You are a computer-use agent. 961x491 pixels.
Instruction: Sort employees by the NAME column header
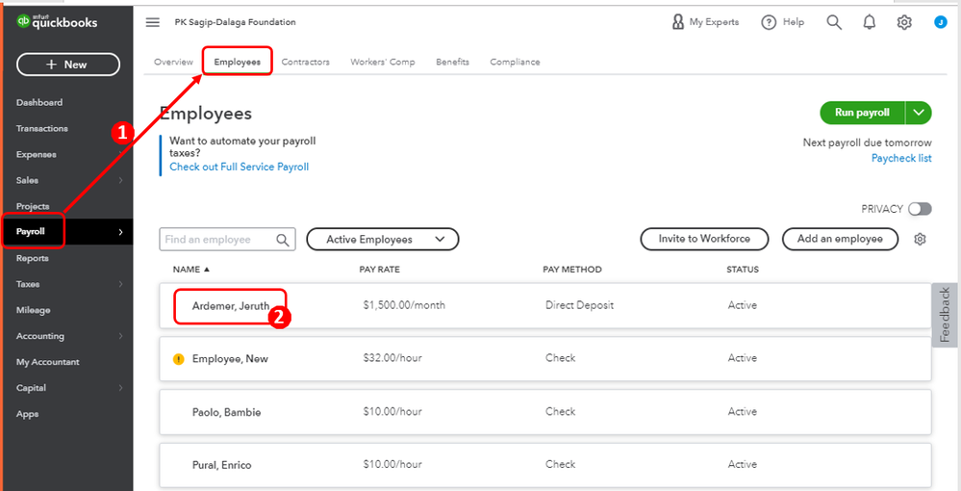pos(190,270)
